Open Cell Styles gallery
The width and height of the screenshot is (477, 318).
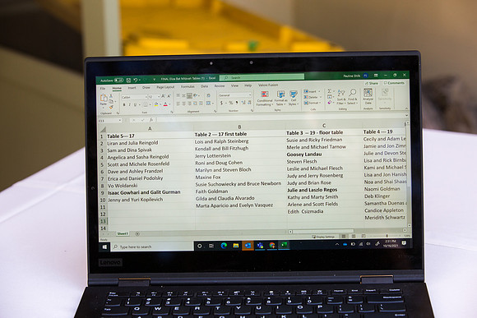click(x=294, y=98)
